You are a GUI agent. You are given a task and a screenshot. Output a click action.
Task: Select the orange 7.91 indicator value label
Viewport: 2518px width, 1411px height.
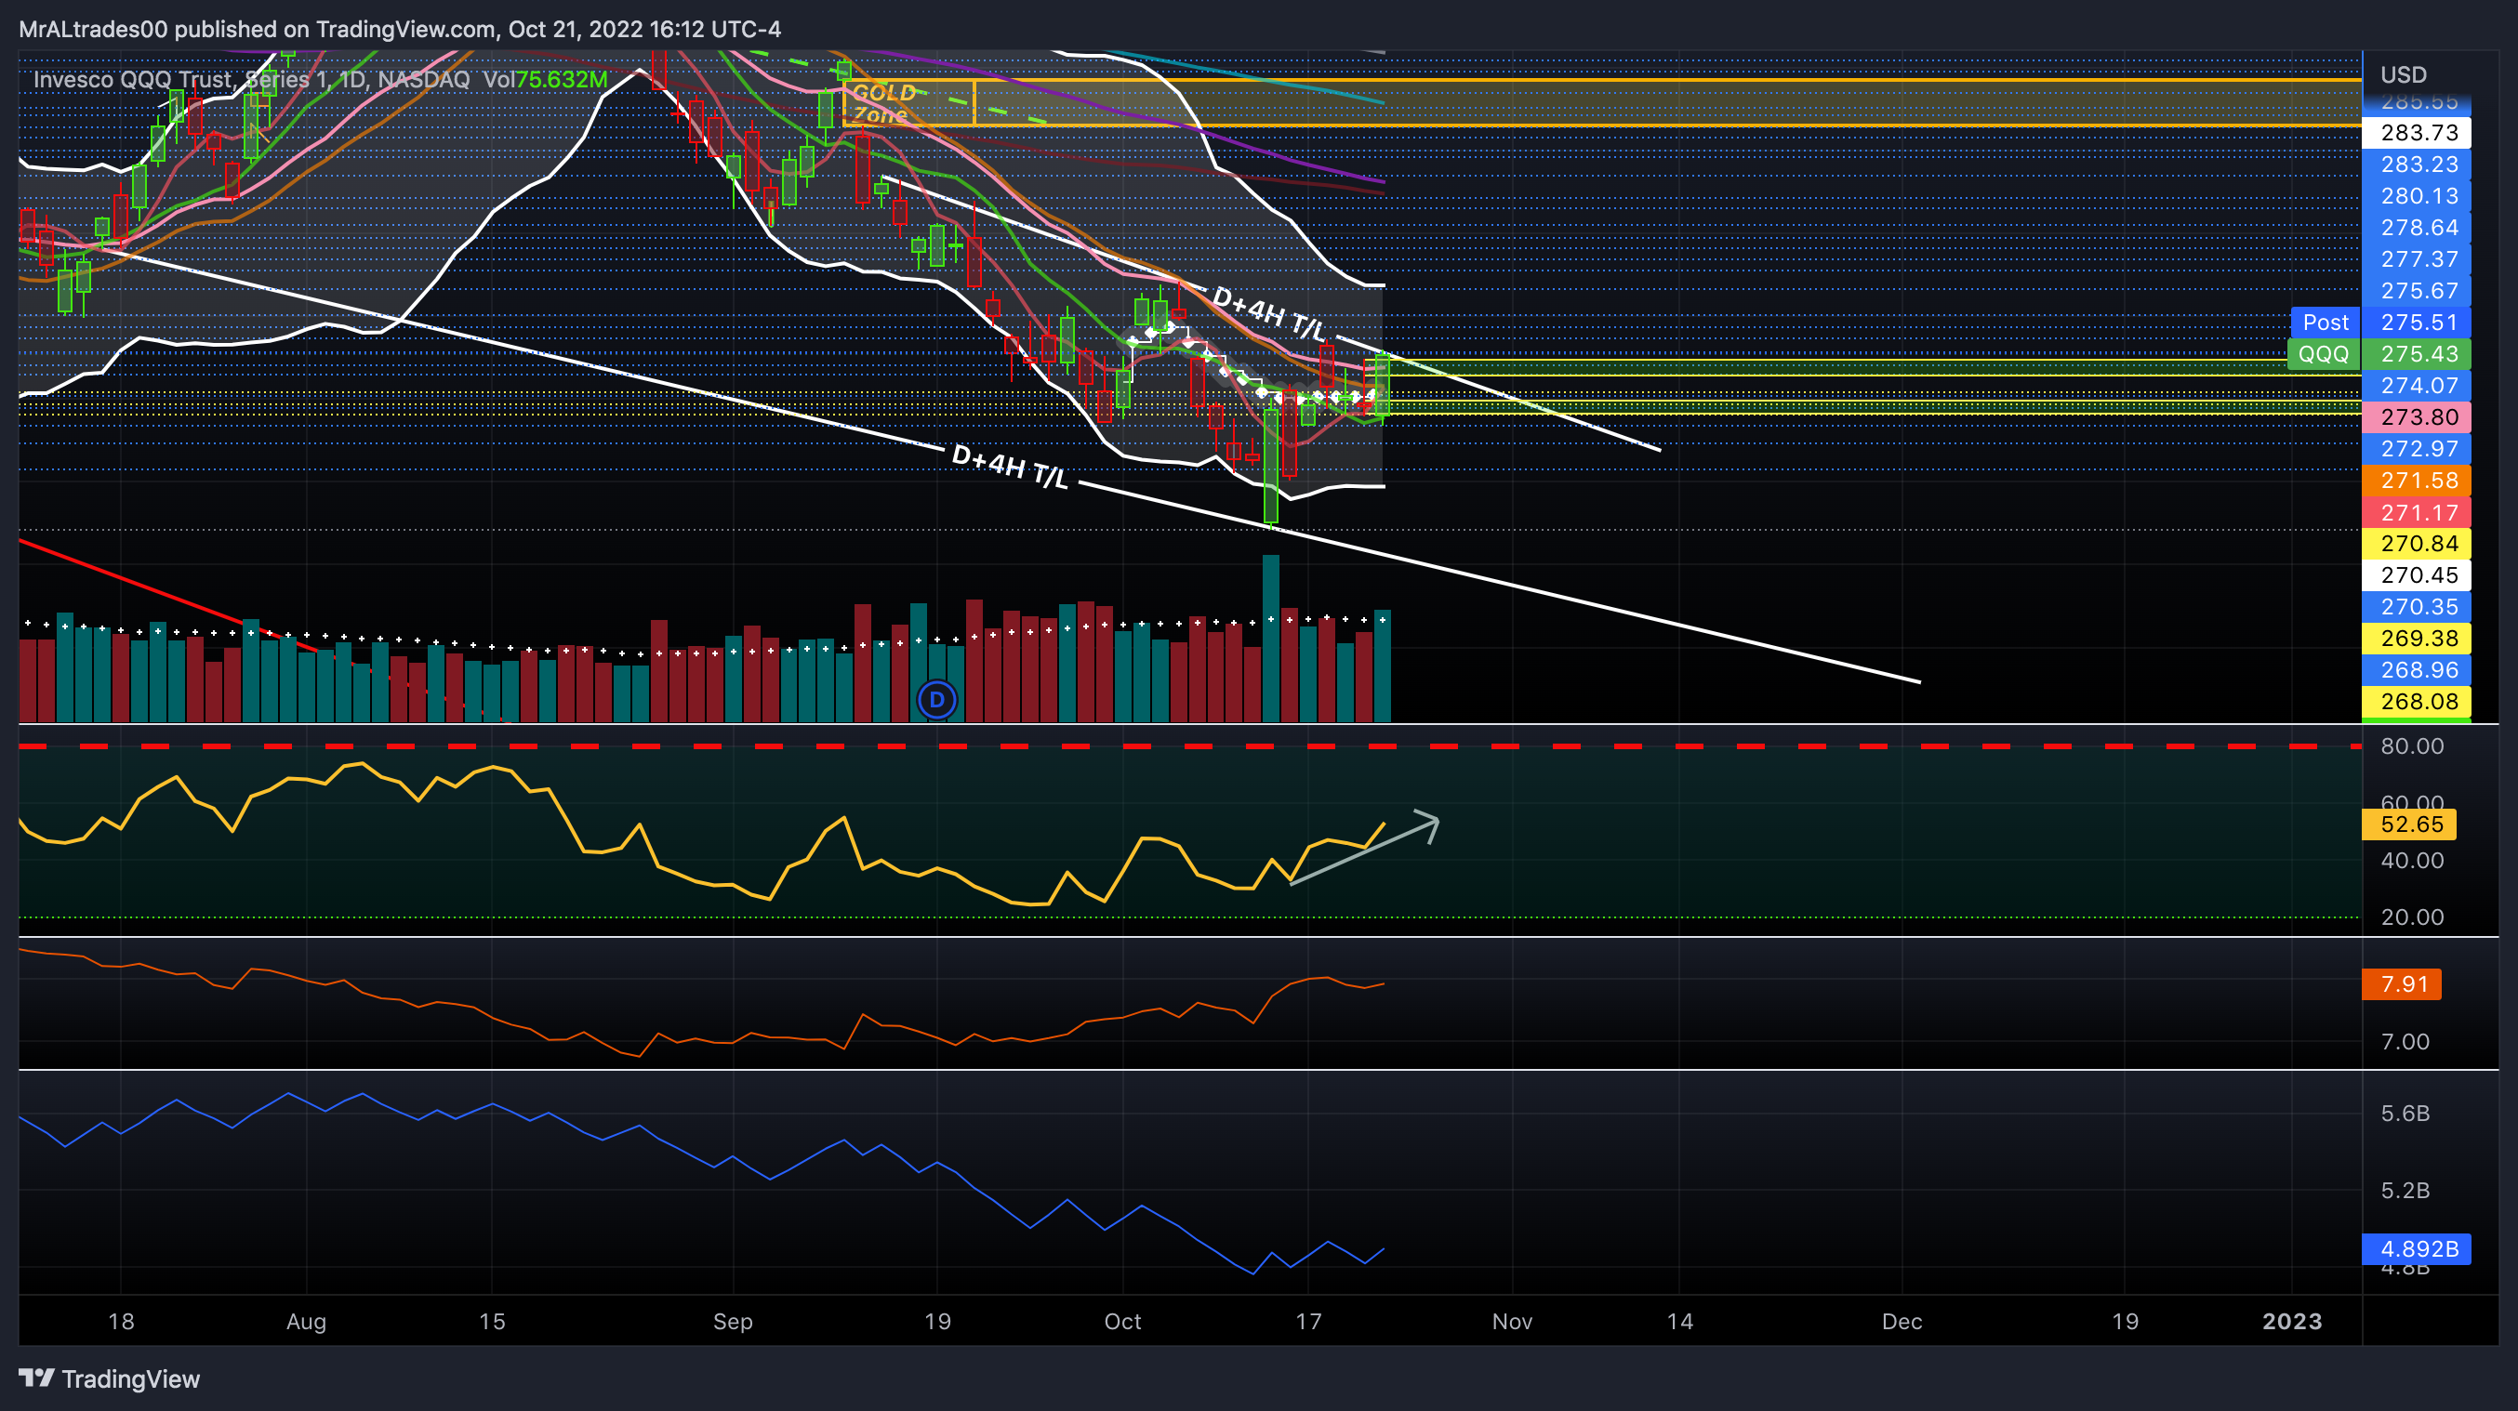pos(2401,984)
